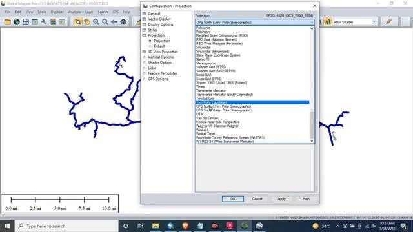Screen dimensions: 413x232
Task: Click the map layout icon beside Save
Action: coord(34,22)
